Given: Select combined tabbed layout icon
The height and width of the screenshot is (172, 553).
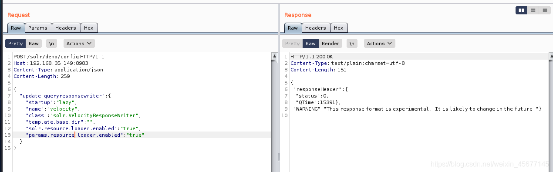Looking at the screenshot, I should [x=545, y=10].
